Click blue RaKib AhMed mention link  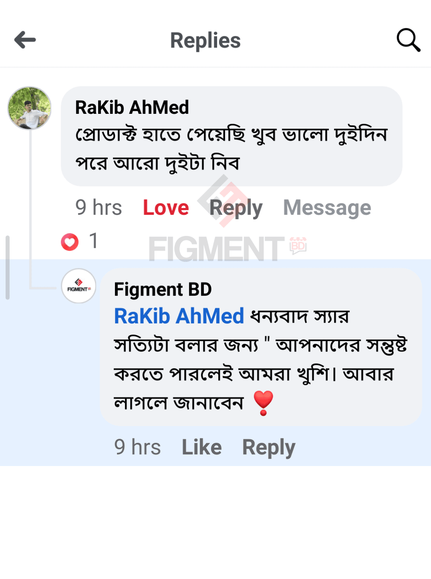pos(179,316)
